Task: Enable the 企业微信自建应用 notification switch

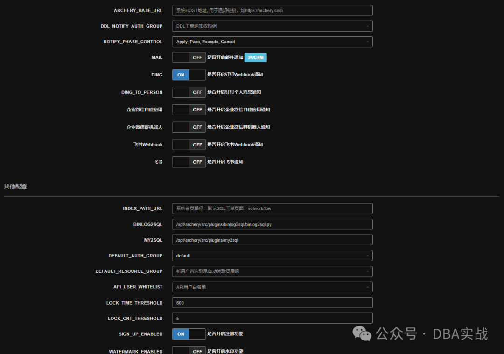Action: (x=189, y=109)
